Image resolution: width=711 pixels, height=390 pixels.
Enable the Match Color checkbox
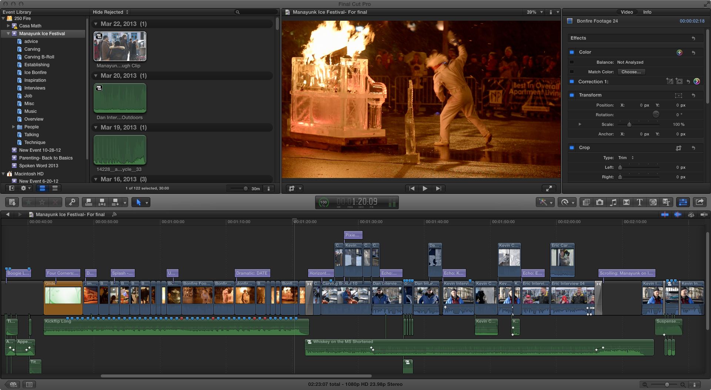(572, 72)
